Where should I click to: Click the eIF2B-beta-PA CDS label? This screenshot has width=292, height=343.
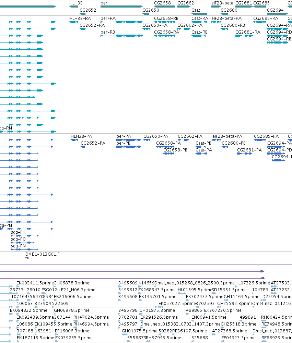tap(227, 136)
